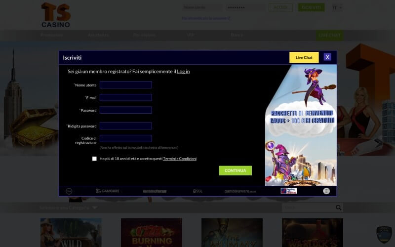Open the Banca menu item

pos(237,35)
